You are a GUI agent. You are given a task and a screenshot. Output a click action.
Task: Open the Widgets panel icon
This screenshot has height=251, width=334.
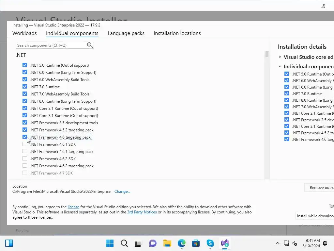click(9, 243)
